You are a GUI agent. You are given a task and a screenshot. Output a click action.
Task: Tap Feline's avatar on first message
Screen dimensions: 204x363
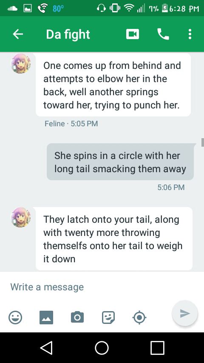pos(21,63)
